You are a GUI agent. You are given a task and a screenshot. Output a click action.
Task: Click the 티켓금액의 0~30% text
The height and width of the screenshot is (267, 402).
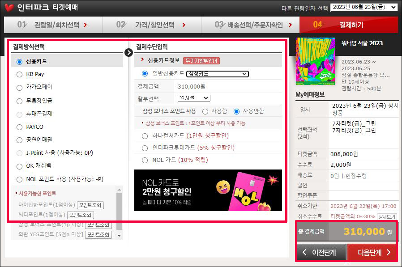(353, 216)
